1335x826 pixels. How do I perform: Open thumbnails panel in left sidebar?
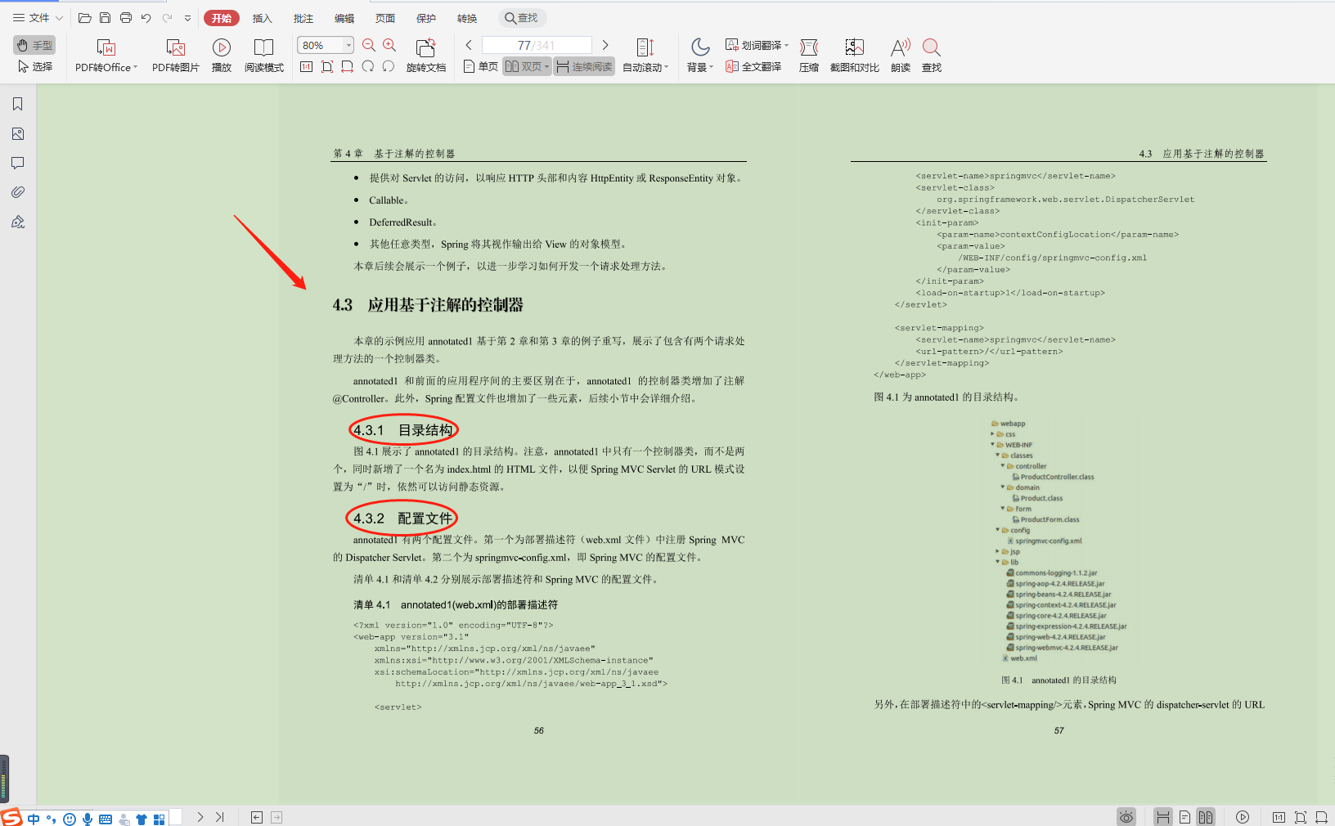click(18, 133)
